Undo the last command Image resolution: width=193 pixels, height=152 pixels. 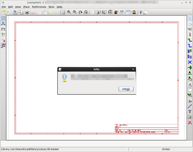click(51, 12)
